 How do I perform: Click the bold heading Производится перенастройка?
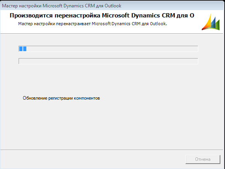coord(55,16)
